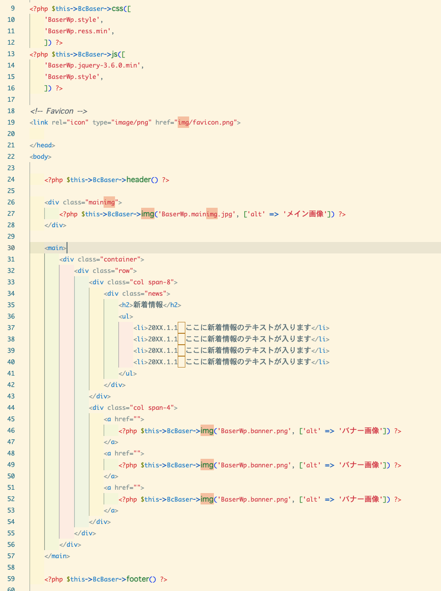Click the Favicon HTML comment
The width and height of the screenshot is (441, 591).
[58, 111]
